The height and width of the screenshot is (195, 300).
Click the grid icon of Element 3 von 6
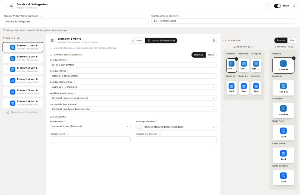[12, 70]
